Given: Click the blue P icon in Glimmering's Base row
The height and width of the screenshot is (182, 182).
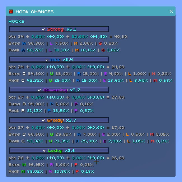Looking at the screenshot, I should point(51,104).
